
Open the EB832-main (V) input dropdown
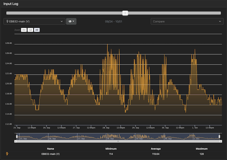34,21
